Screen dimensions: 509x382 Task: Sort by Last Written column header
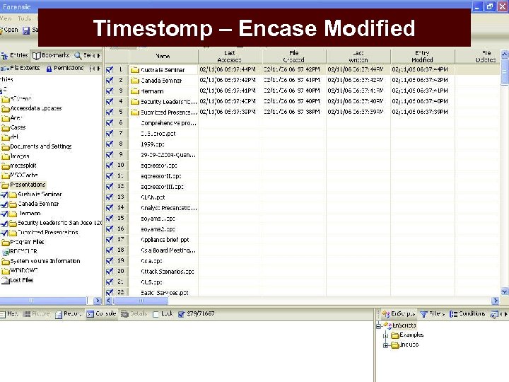click(x=358, y=56)
